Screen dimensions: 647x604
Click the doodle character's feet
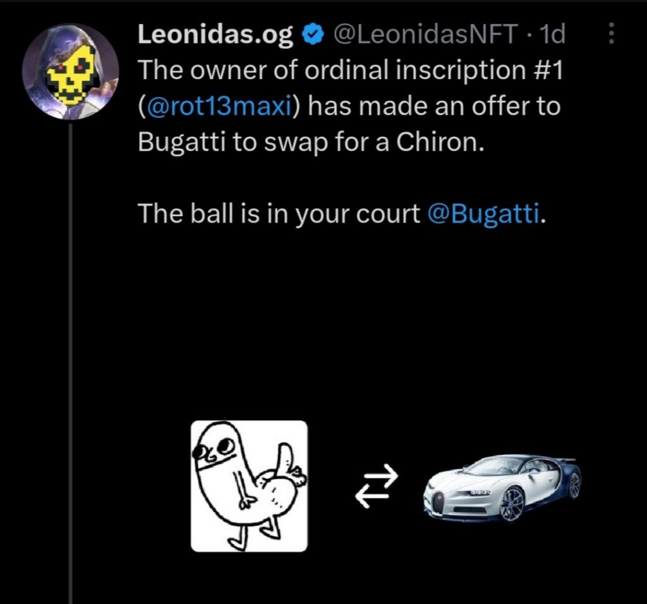tap(251, 537)
